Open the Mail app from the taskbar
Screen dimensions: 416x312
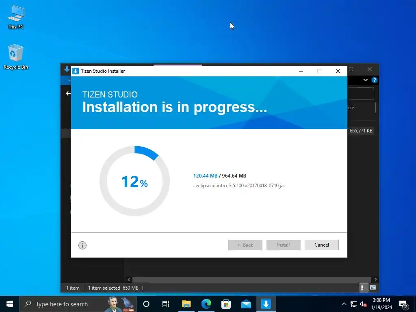point(246,304)
